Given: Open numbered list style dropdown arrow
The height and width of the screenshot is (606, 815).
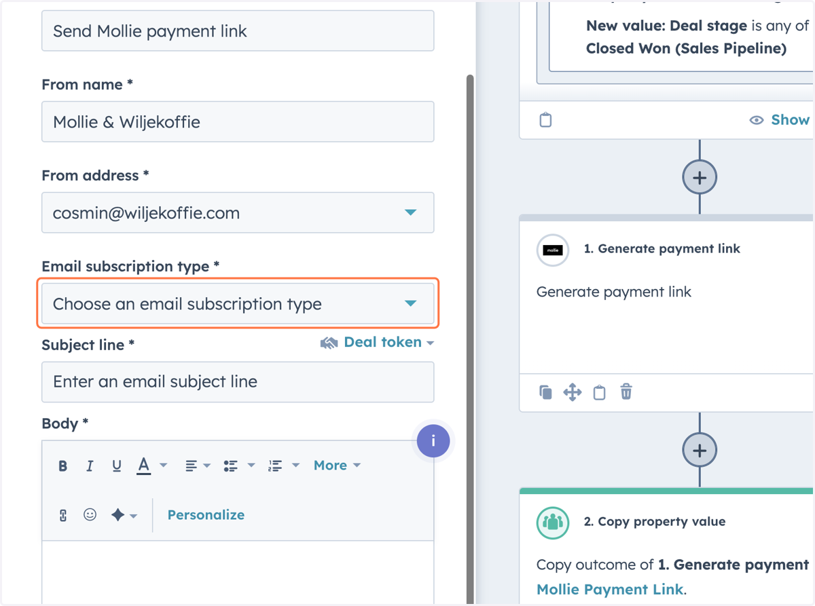Looking at the screenshot, I should [295, 466].
